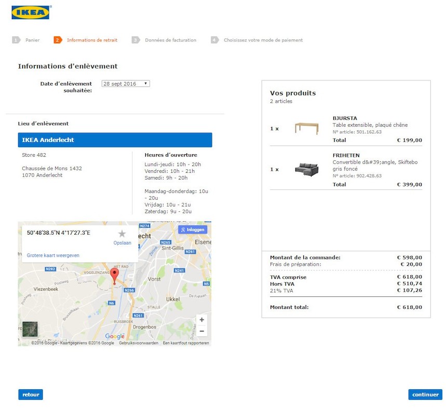
Task: Open Grotere kaart weergeven link
Action: [x=53, y=255]
